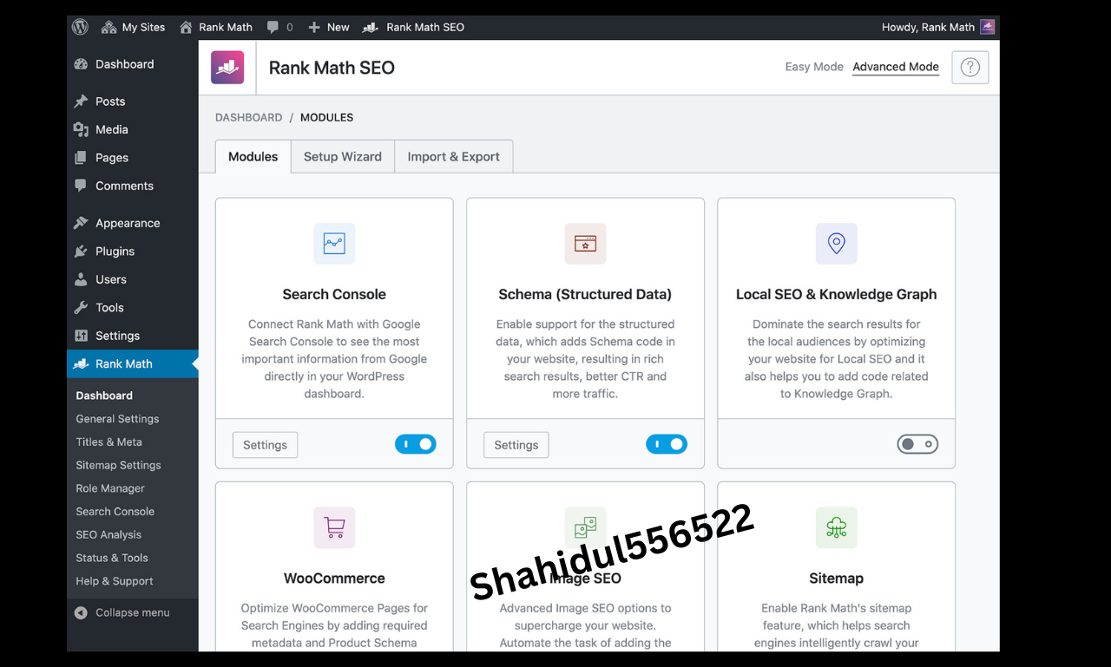This screenshot has height=667, width=1111.
Task: Select Advanced Mode
Action: tap(896, 67)
